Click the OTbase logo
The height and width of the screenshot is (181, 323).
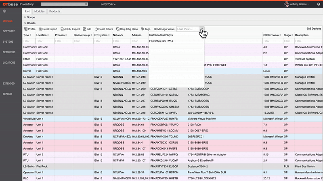[x=10, y=4]
